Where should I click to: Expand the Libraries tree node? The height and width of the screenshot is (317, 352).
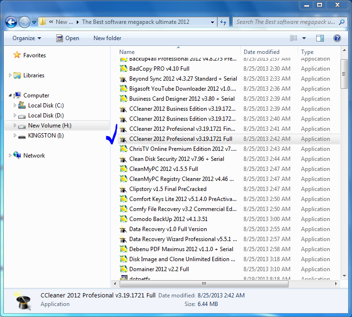click(10, 75)
